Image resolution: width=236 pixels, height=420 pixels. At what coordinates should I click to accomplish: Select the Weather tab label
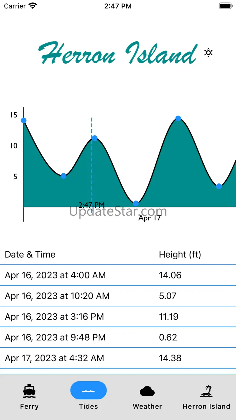[x=147, y=406]
